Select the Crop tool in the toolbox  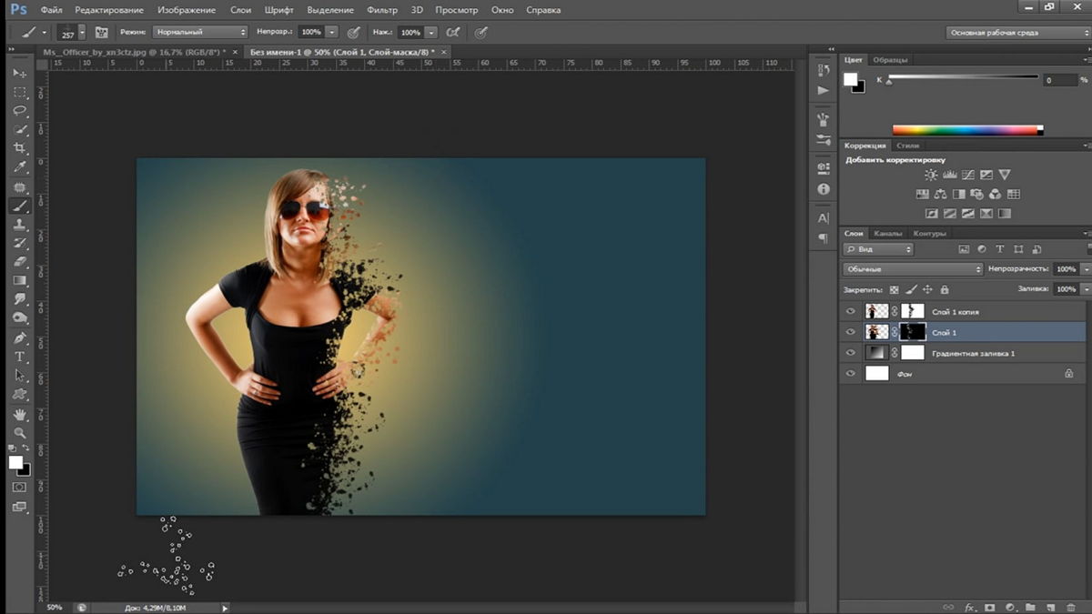point(19,148)
